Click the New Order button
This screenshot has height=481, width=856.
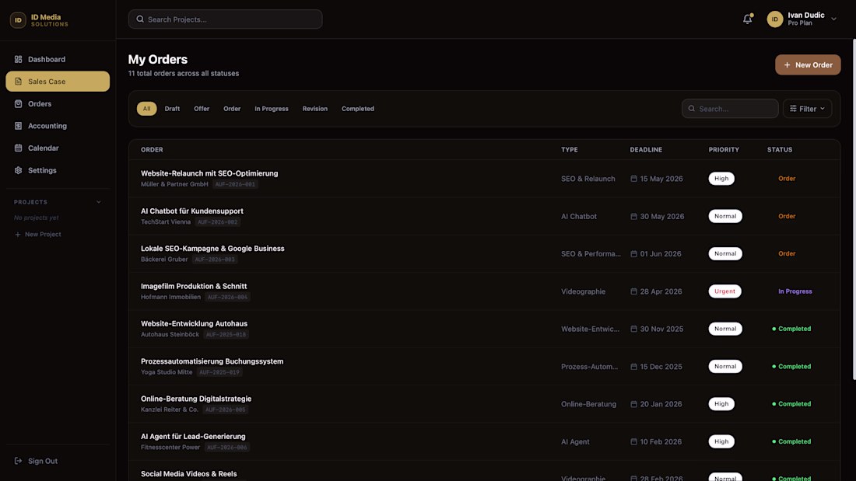808,65
